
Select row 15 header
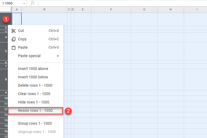pos(4,126)
